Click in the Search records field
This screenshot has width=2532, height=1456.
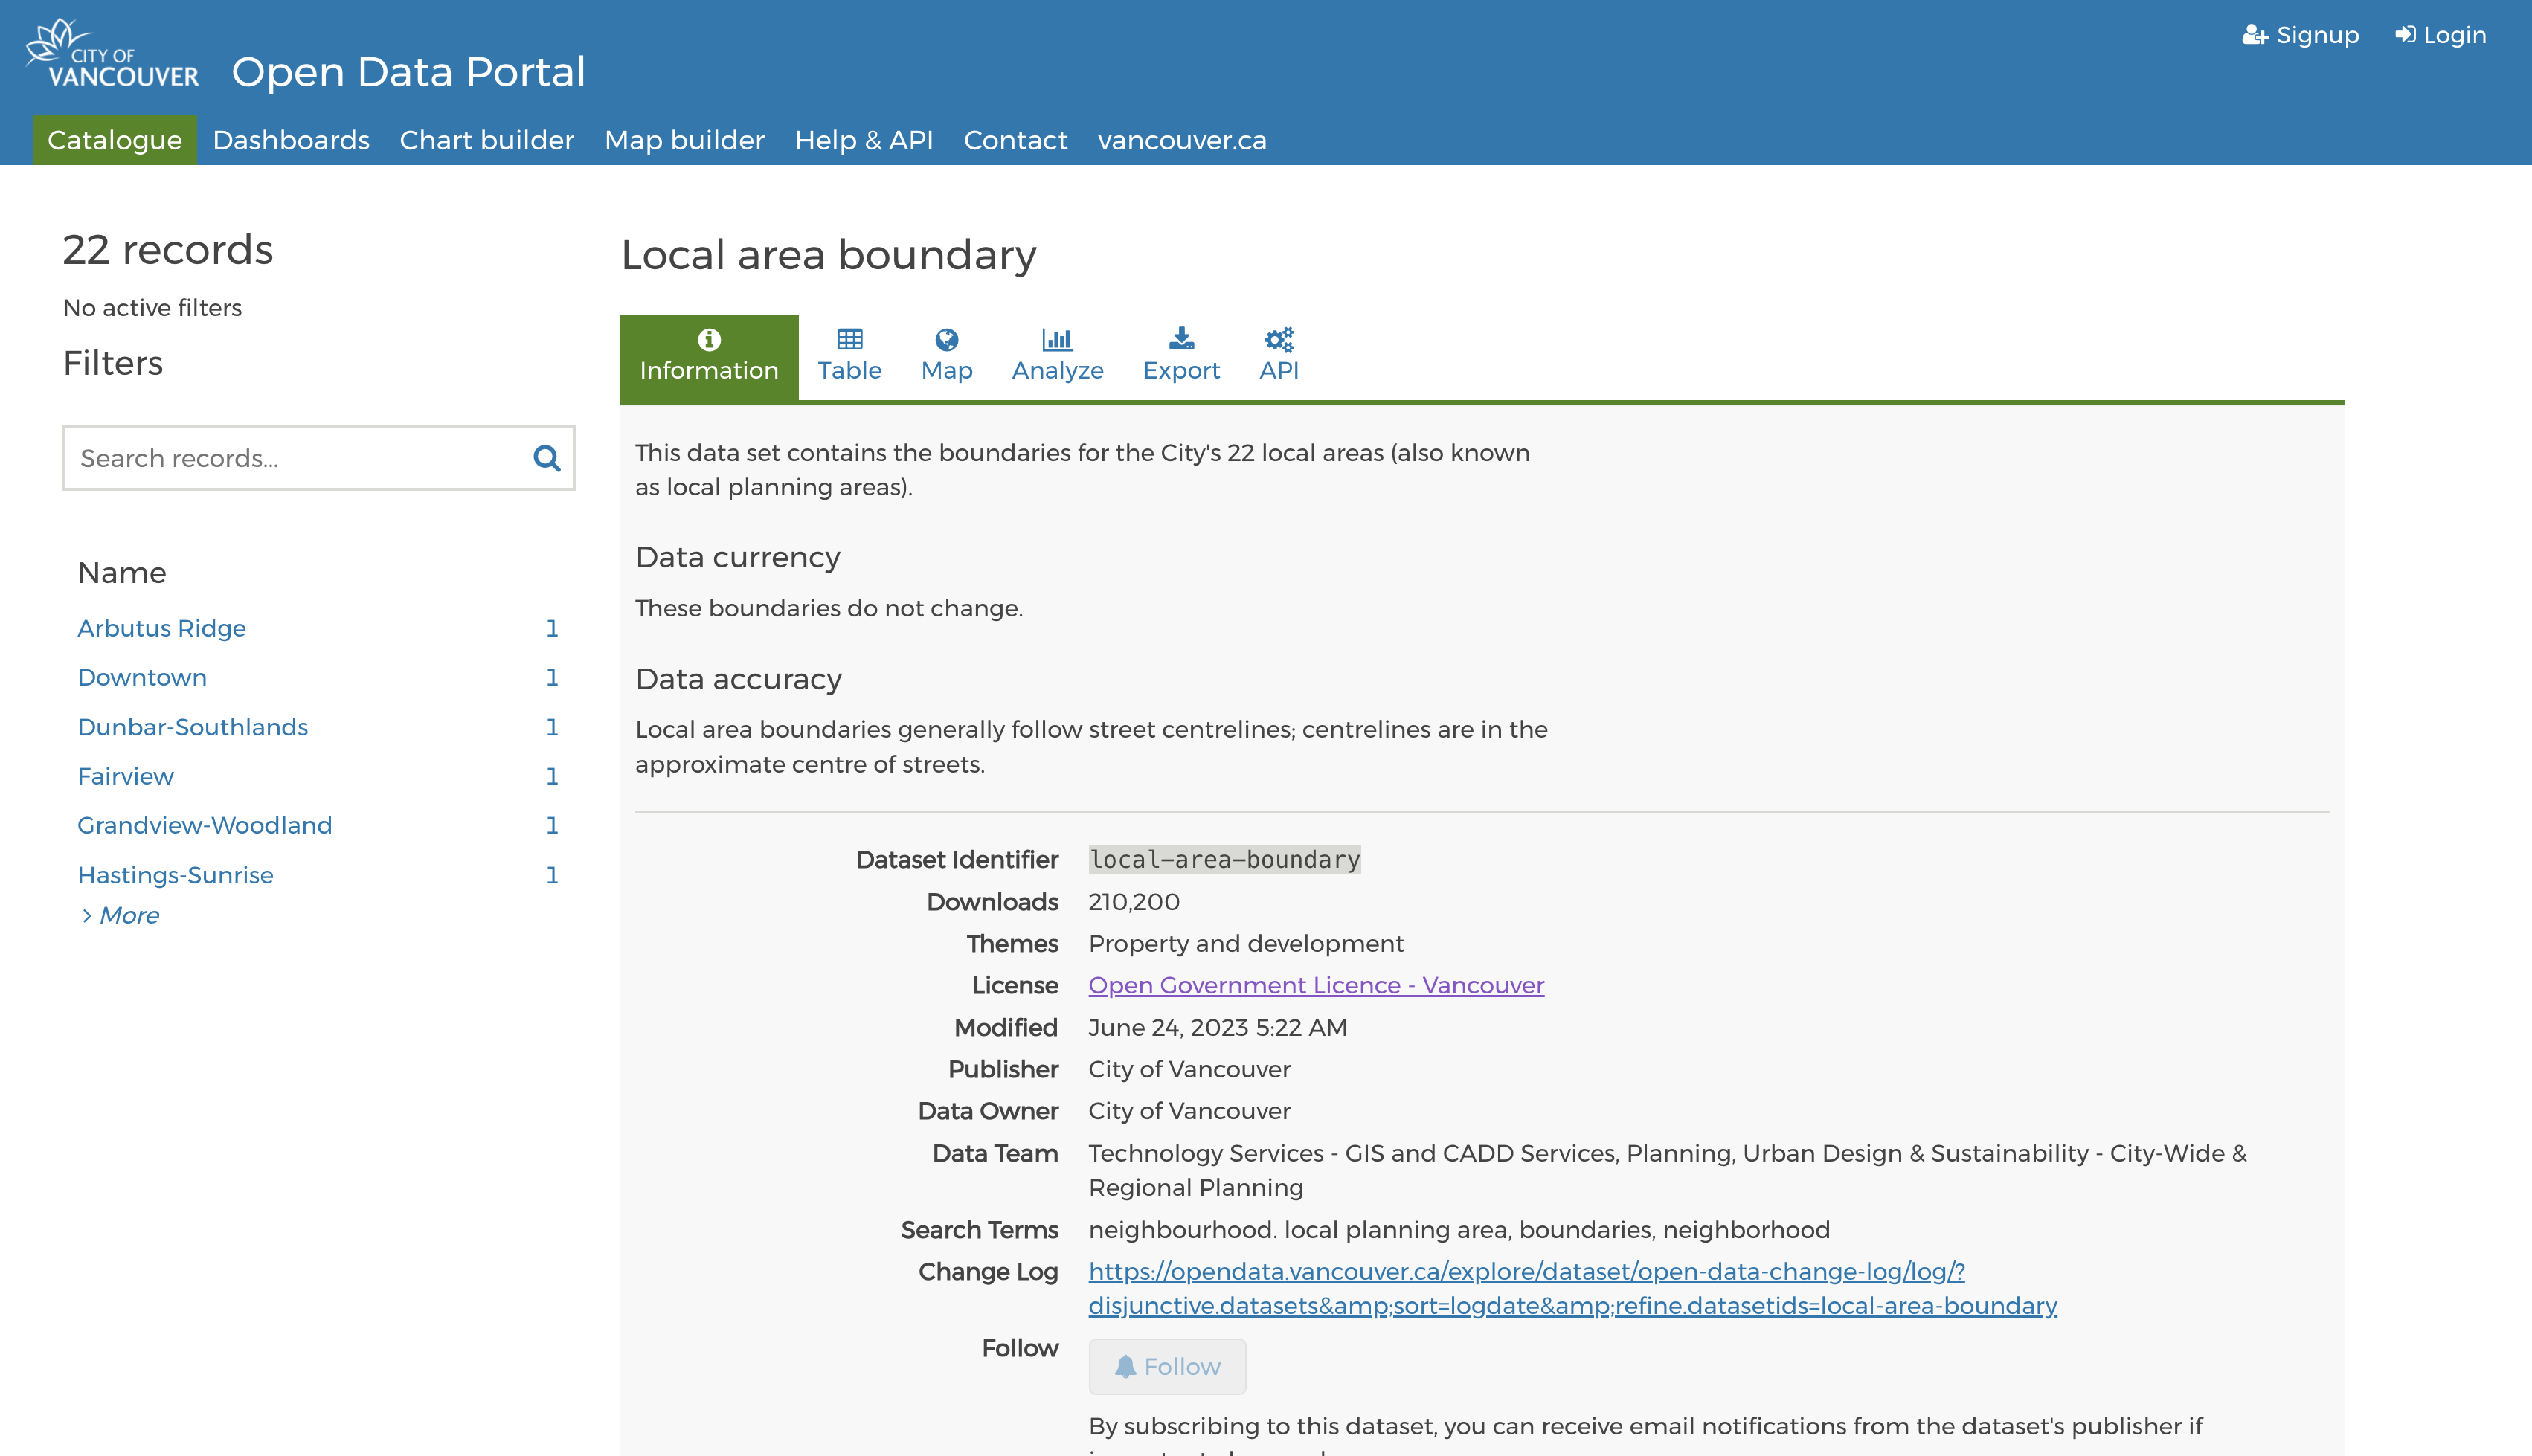295,458
